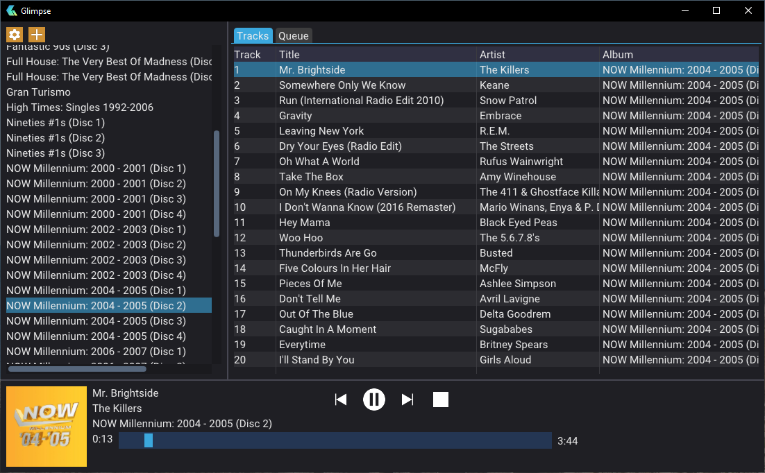Screen dimensions: 765x473
Task: Select track Mr. Brightside in the list
Action: 496,70
